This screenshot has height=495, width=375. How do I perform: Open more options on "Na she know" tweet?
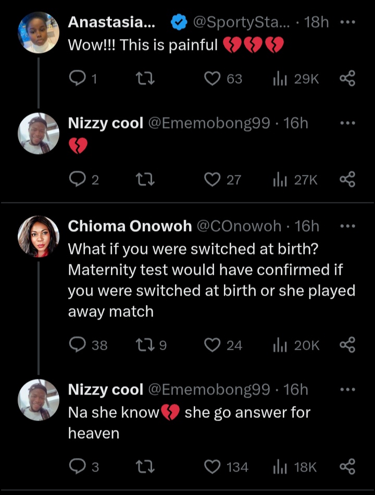(347, 389)
